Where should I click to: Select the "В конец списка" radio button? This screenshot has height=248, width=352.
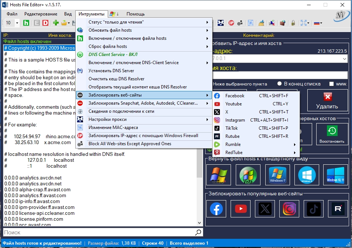tap(280, 84)
